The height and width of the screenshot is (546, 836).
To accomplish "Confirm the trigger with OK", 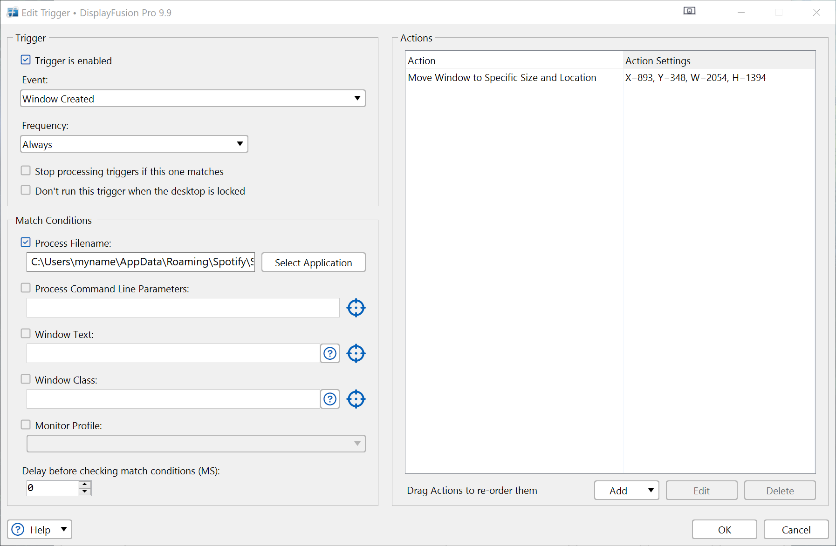I will pyautogui.click(x=724, y=530).
